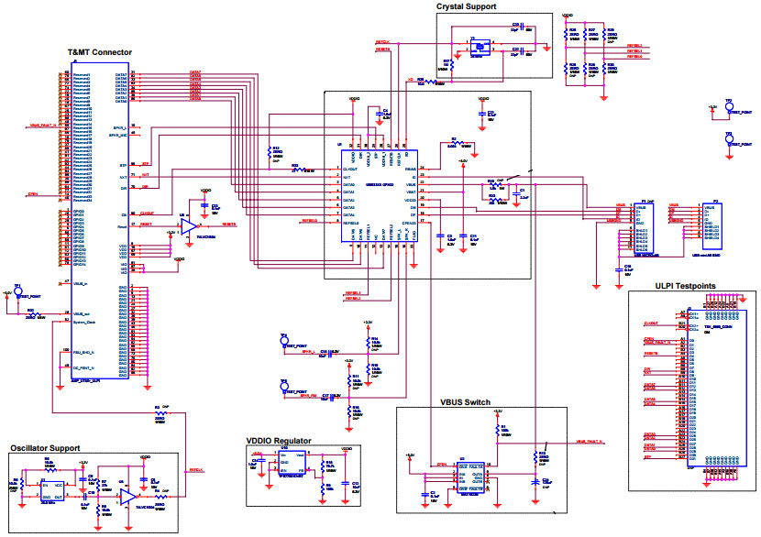Screen dimensions: 761x537
Task: Select the decoupling capacitor near the VBAT pin
Action: coord(463,236)
